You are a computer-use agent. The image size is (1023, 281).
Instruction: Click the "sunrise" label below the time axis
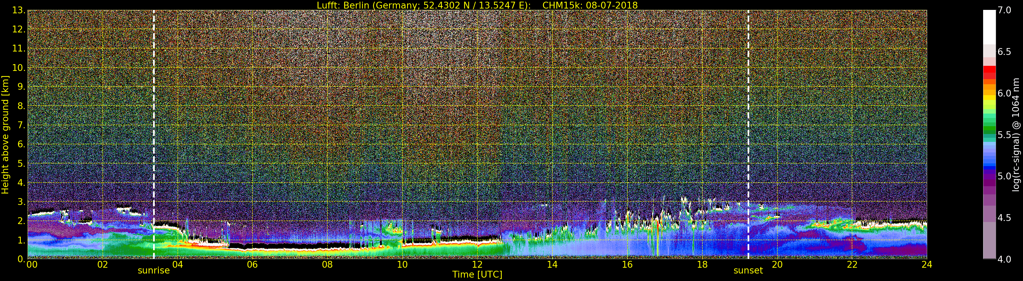pos(154,271)
